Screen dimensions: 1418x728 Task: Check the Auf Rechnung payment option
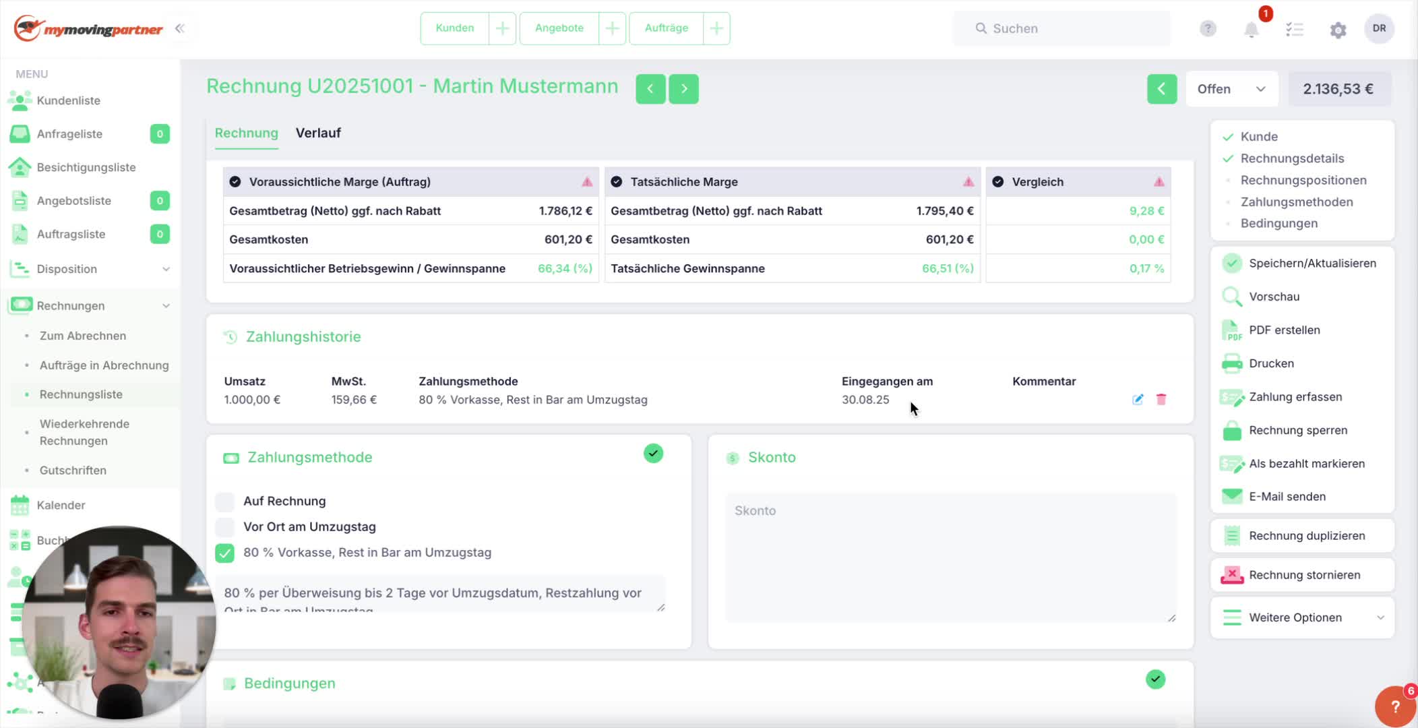coord(225,502)
